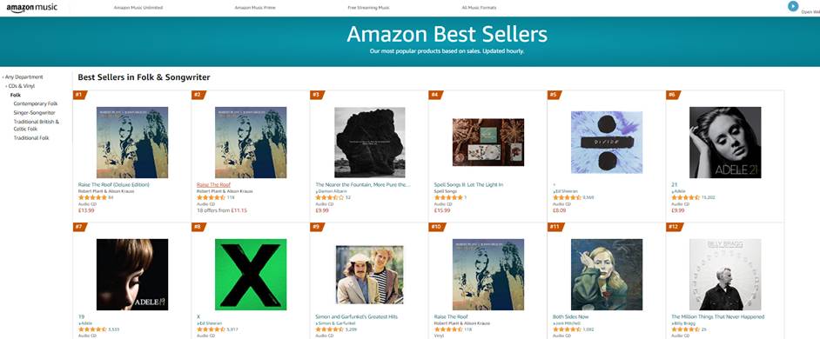Select Traditional British & Celtic Folk category
This screenshot has width=820, height=339.
[x=36, y=125]
